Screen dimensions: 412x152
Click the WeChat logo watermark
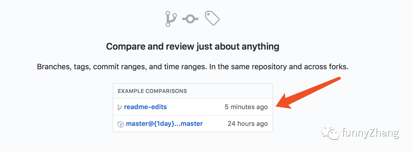pos(330,133)
